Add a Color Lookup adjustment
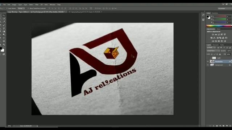The image size is (232, 130). pyautogui.click(x=226, y=38)
